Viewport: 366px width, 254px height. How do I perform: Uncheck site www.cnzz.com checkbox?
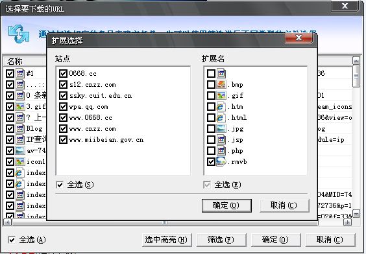point(63,128)
